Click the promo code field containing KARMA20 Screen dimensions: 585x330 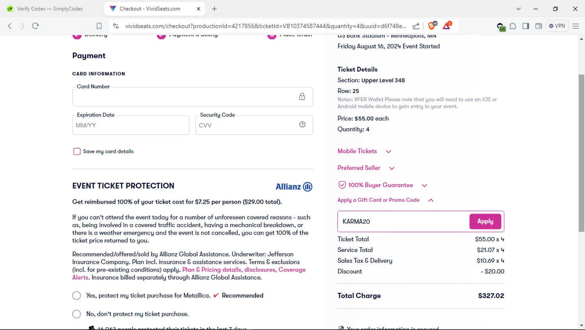point(404,221)
